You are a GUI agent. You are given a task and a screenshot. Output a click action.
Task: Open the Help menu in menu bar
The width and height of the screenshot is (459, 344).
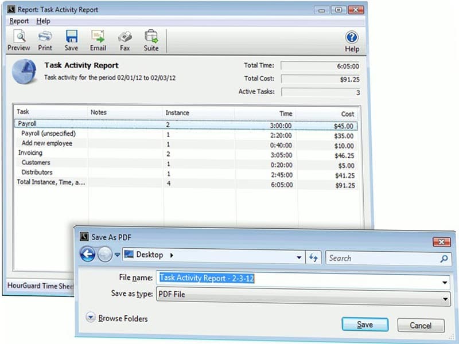click(x=43, y=21)
